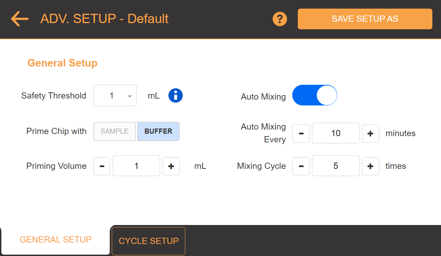Click the times unit text
This screenshot has height=256, width=441.
point(396,166)
